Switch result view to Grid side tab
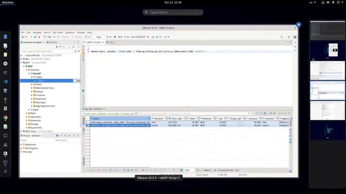 pos(84,121)
